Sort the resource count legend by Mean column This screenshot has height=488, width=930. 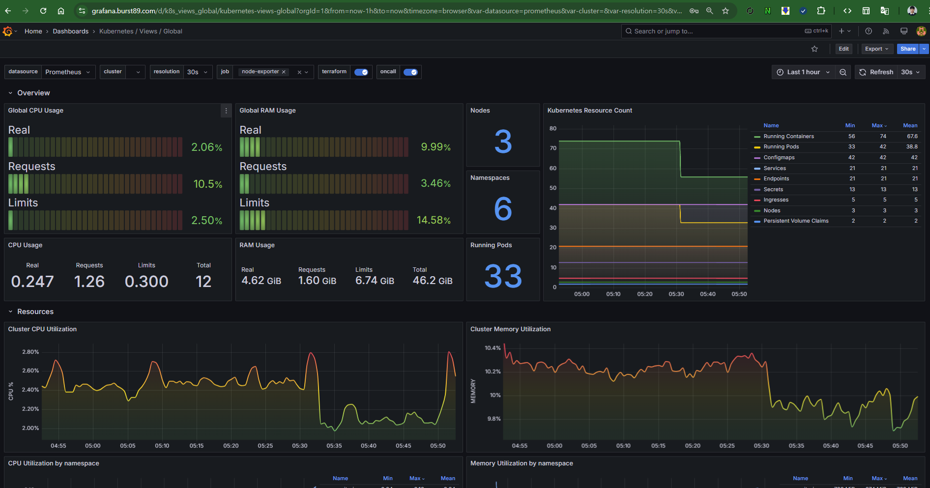(910, 125)
